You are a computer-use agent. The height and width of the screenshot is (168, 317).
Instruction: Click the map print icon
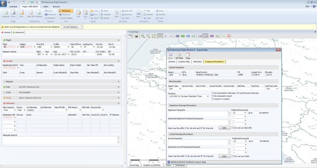(x=136, y=36)
